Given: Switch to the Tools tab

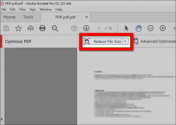Looking at the screenshot, I should [28, 17].
